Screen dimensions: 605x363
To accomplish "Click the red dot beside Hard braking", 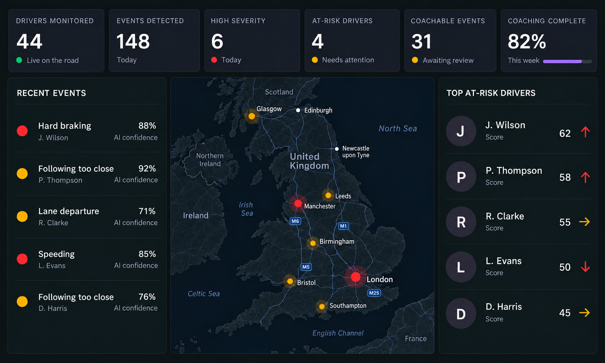I will (x=22, y=131).
